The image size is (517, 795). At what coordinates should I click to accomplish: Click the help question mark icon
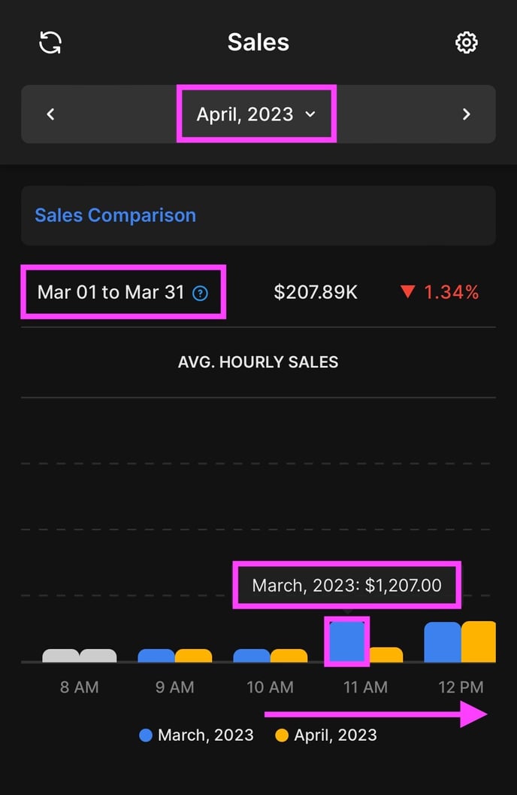(201, 293)
